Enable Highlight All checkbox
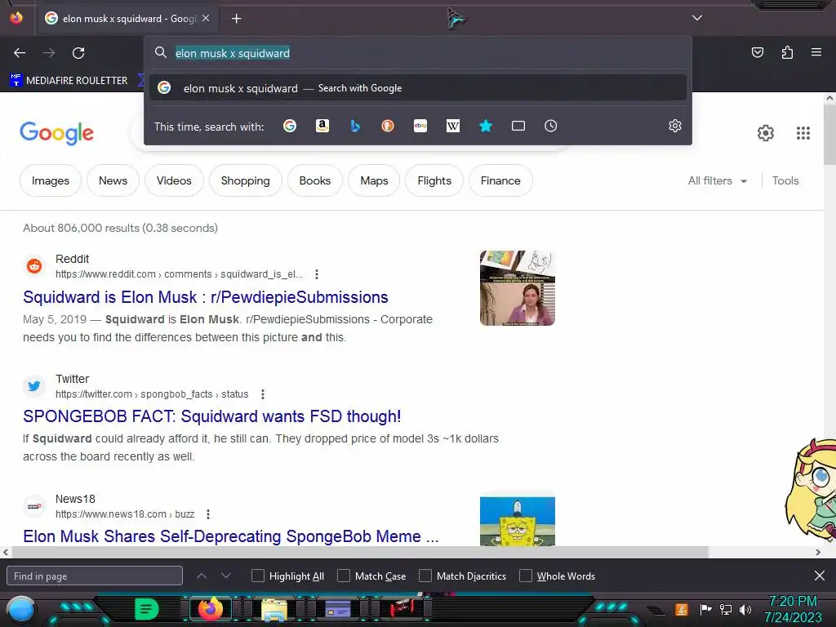This screenshot has width=836, height=627. [257, 576]
